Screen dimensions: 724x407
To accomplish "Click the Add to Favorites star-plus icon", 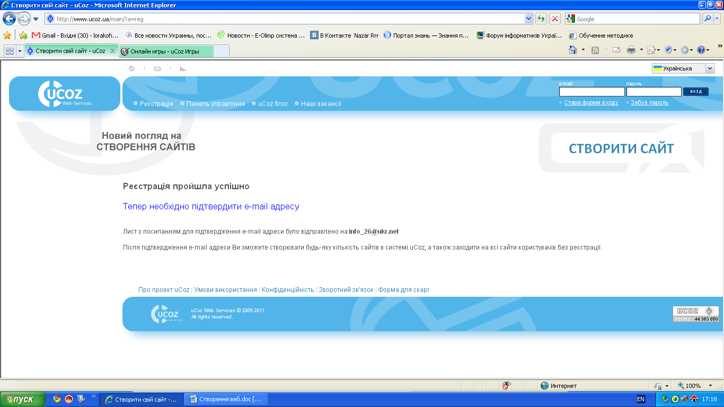I will [23, 36].
